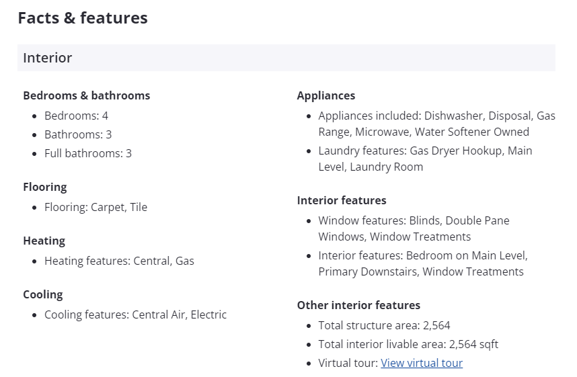Click the Bedrooms & bathrooms subheading

[87, 95]
